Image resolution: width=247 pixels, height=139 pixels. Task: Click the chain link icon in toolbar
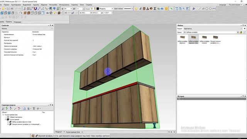click(x=73, y=13)
